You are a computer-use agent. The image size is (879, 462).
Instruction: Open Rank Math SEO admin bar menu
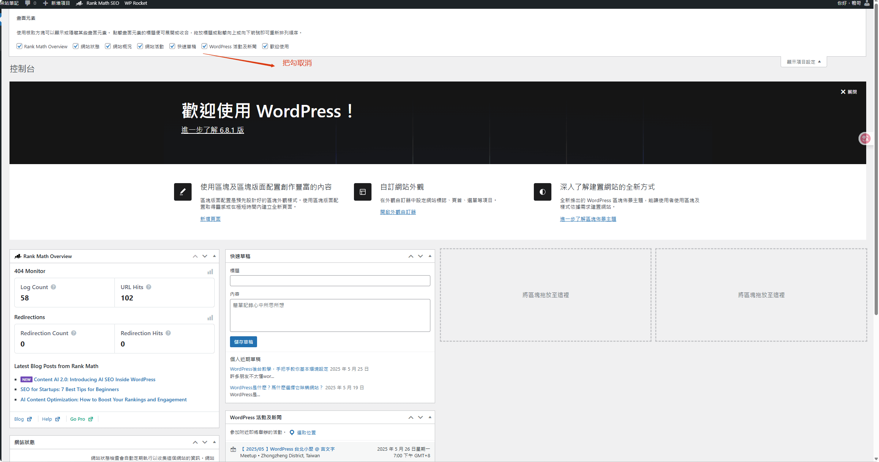coord(98,3)
